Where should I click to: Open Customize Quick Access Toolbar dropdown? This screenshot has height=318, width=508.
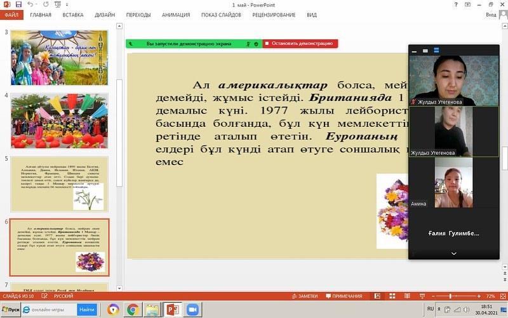pyautogui.click(x=67, y=4)
